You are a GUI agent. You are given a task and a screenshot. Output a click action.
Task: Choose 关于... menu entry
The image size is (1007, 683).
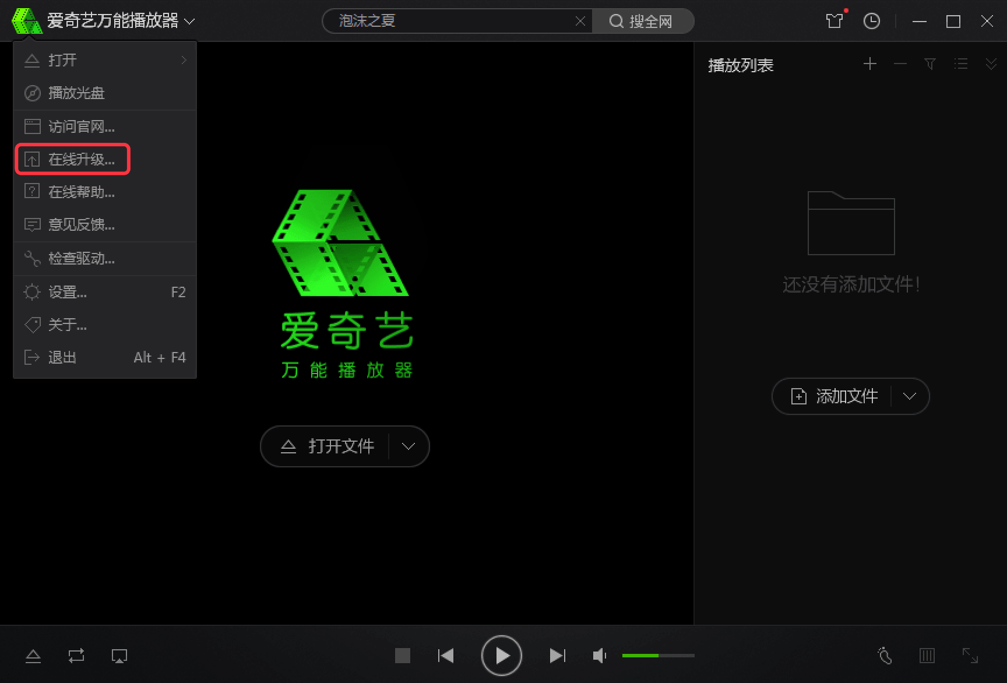tap(105, 325)
